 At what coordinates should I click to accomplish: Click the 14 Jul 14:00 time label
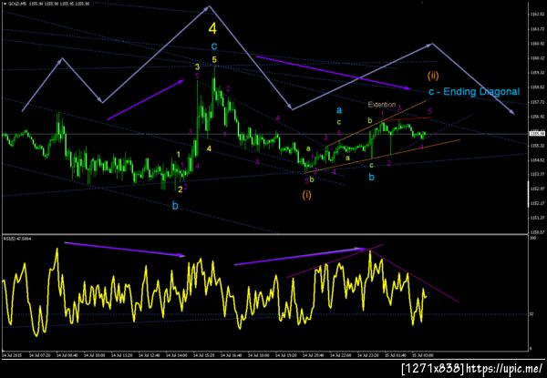[175, 355]
